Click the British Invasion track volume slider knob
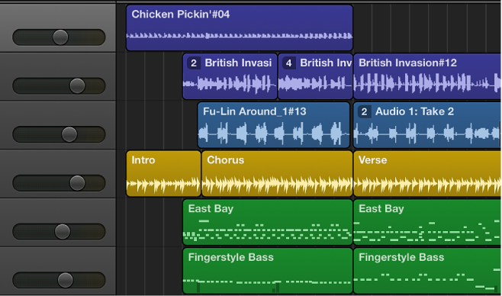502x296 pixels. pos(78,85)
